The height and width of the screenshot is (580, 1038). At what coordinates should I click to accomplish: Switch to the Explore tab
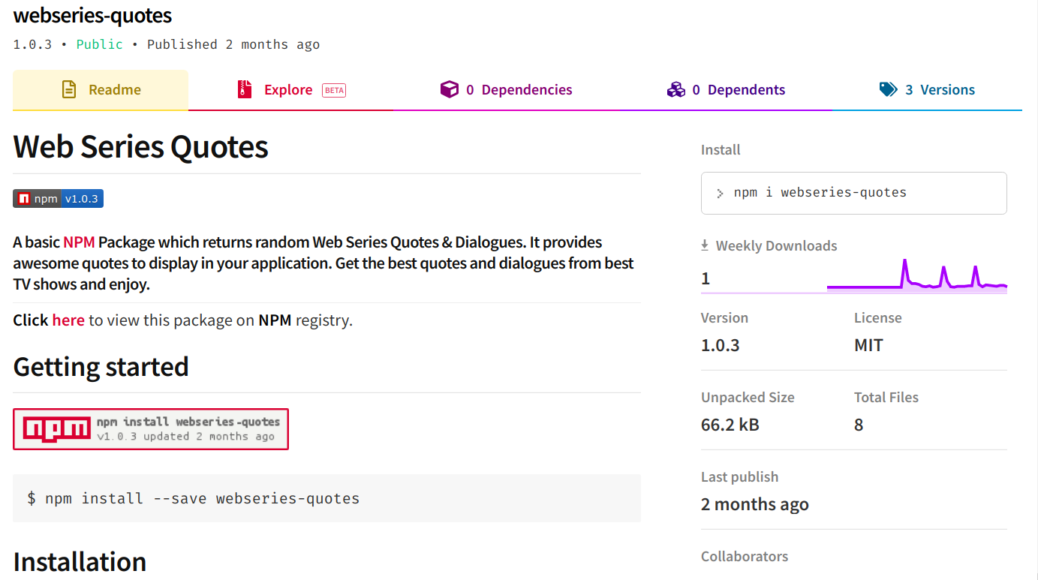click(x=288, y=90)
